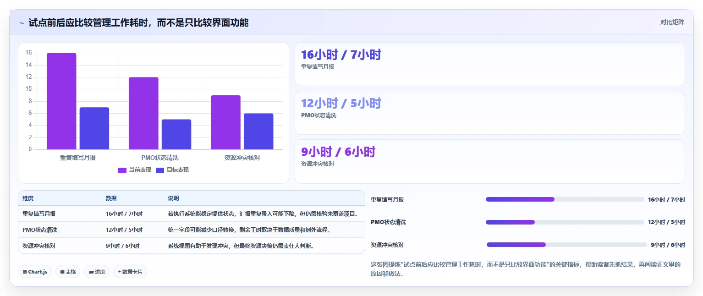Click the blue 目标表现 bar for PMO状态清洗
The width and height of the screenshot is (703, 296).
pyautogui.click(x=176, y=134)
